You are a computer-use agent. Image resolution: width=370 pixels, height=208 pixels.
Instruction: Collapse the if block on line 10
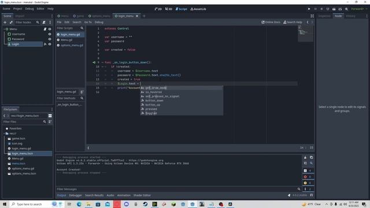click(x=102, y=67)
